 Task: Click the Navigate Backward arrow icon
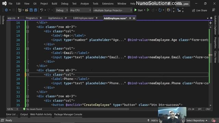(6, 10)
